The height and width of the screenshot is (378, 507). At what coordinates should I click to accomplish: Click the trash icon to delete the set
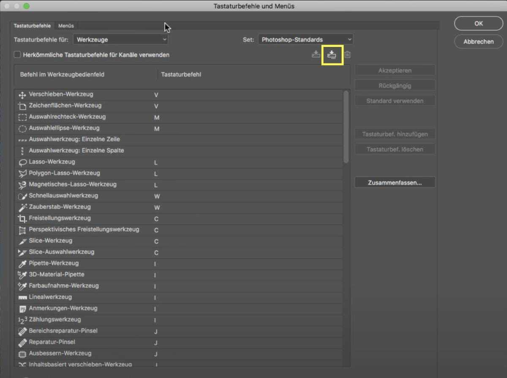(x=348, y=54)
